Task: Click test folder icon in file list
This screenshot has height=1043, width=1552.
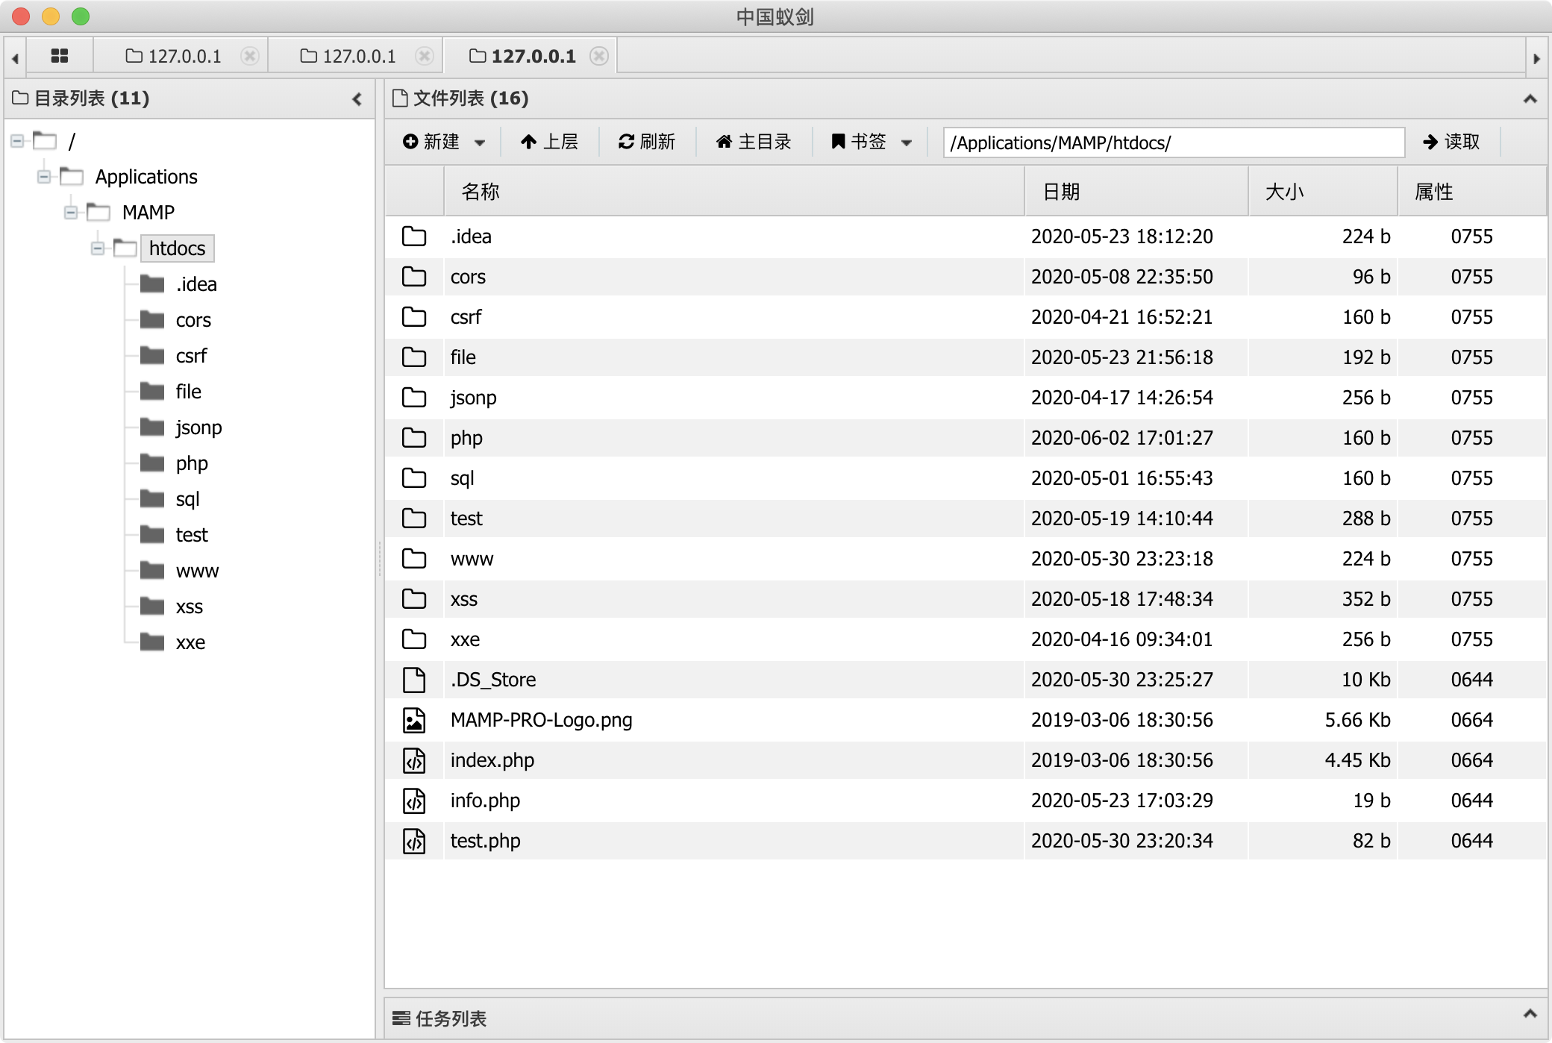Action: 414,519
